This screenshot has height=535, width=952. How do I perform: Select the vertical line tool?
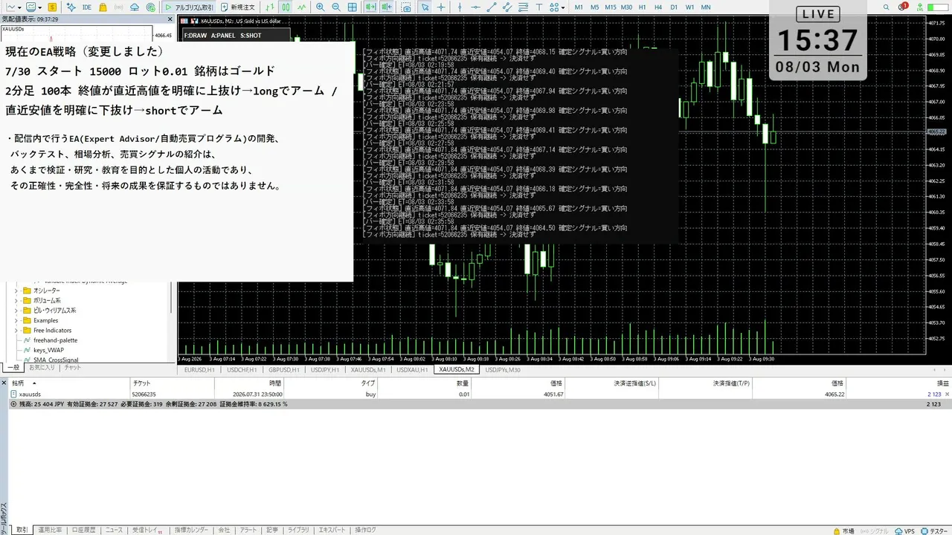pos(460,7)
